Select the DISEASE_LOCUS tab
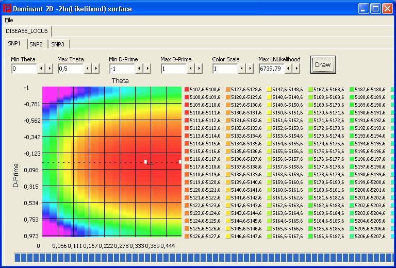 (x=27, y=31)
